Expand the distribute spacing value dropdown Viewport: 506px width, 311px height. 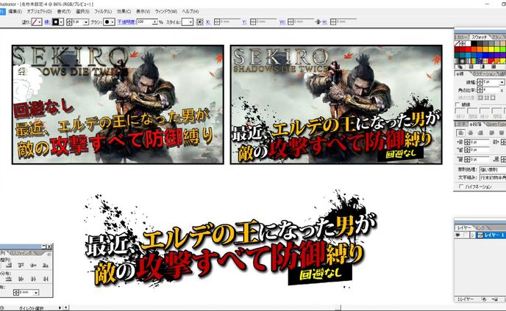[x=36, y=293]
